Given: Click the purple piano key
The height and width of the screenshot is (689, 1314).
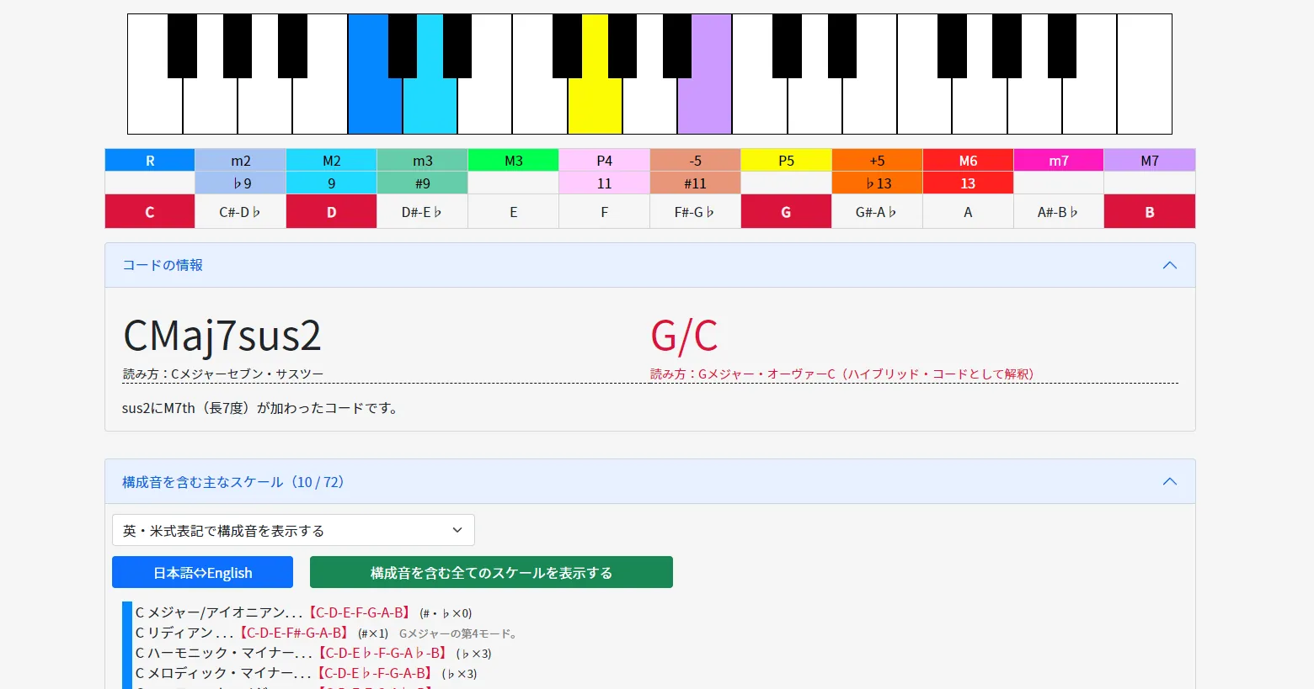Looking at the screenshot, I should tap(704, 105).
